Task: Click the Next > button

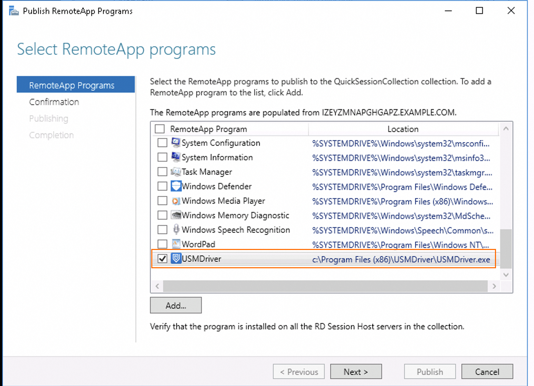Action: [356, 371]
